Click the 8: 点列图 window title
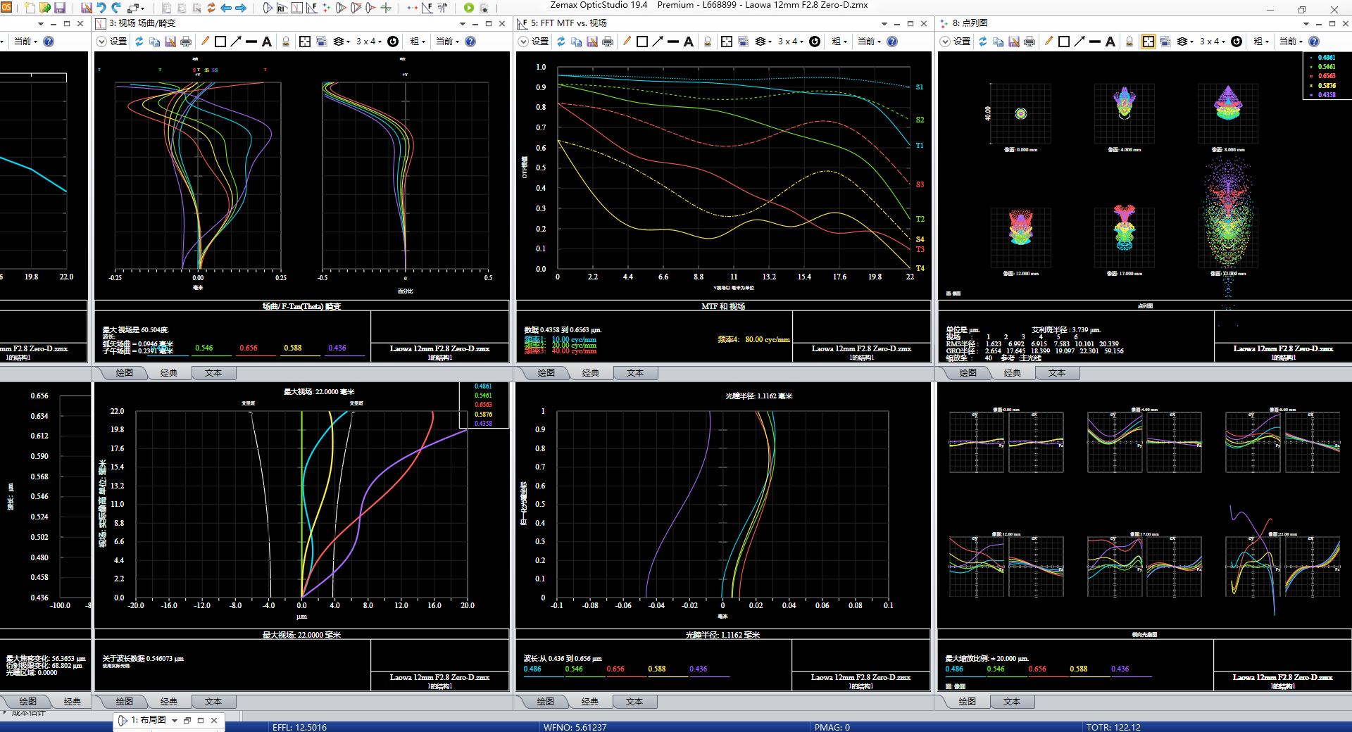 pos(970,23)
